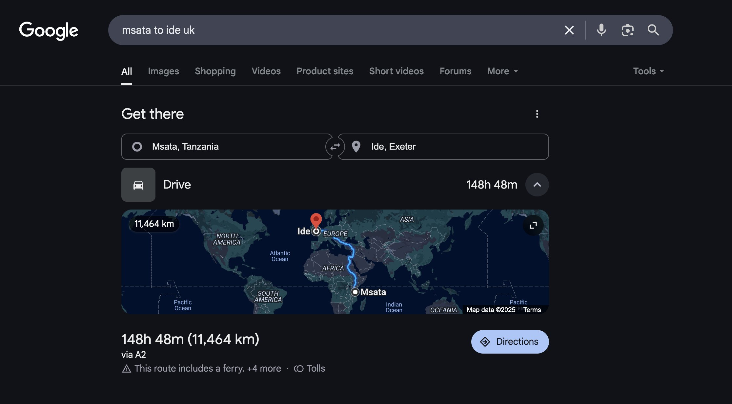Viewport: 732px width, 404px height.
Task: Clear the search query with the X icon
Action: (569, 30)
